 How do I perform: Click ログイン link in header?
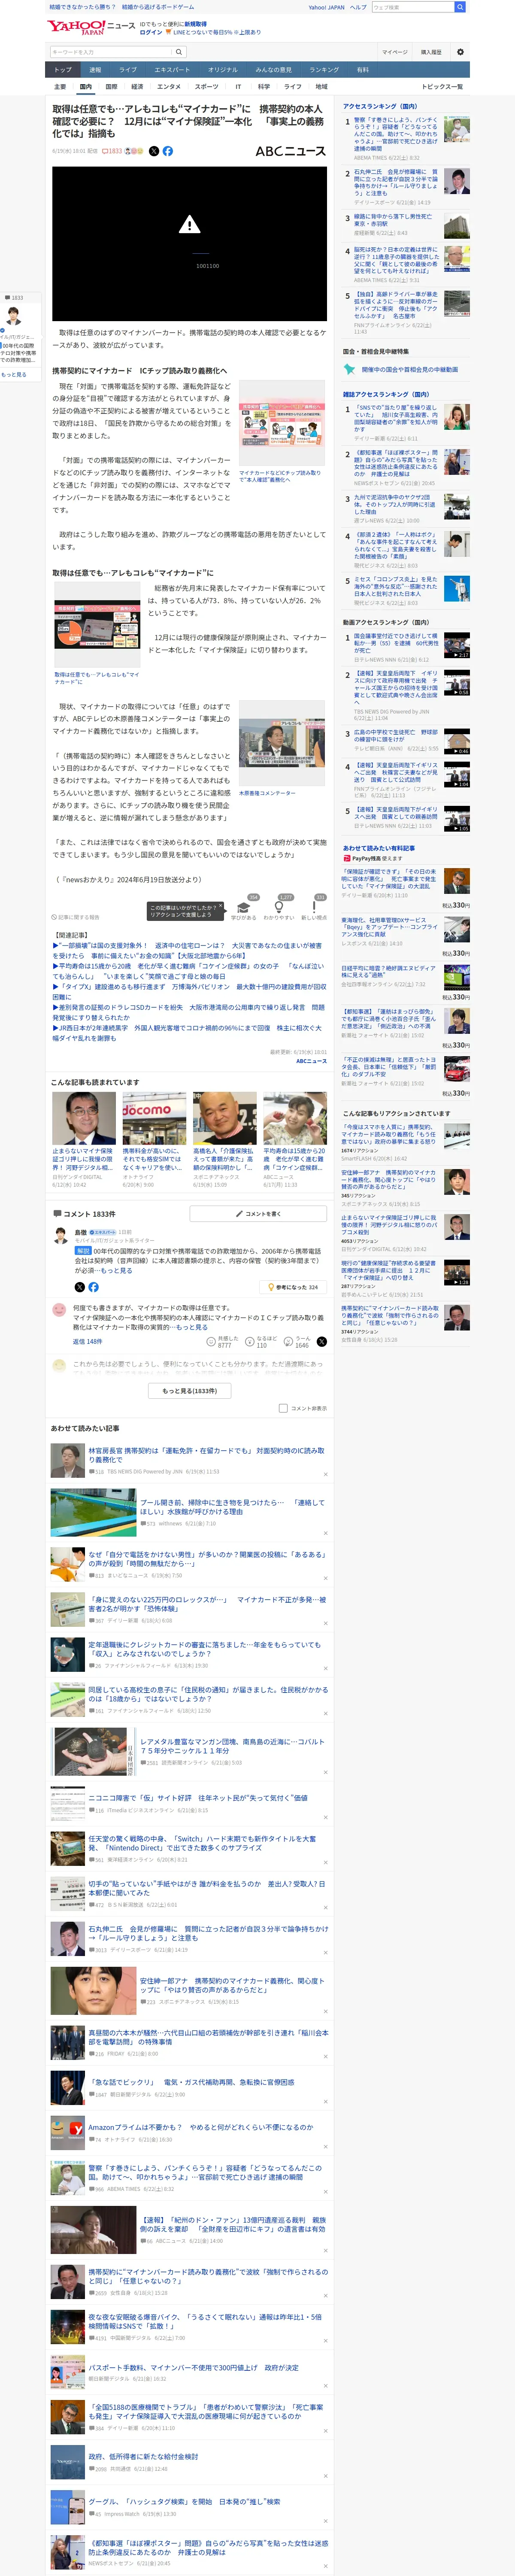click(x=151, y=32)
